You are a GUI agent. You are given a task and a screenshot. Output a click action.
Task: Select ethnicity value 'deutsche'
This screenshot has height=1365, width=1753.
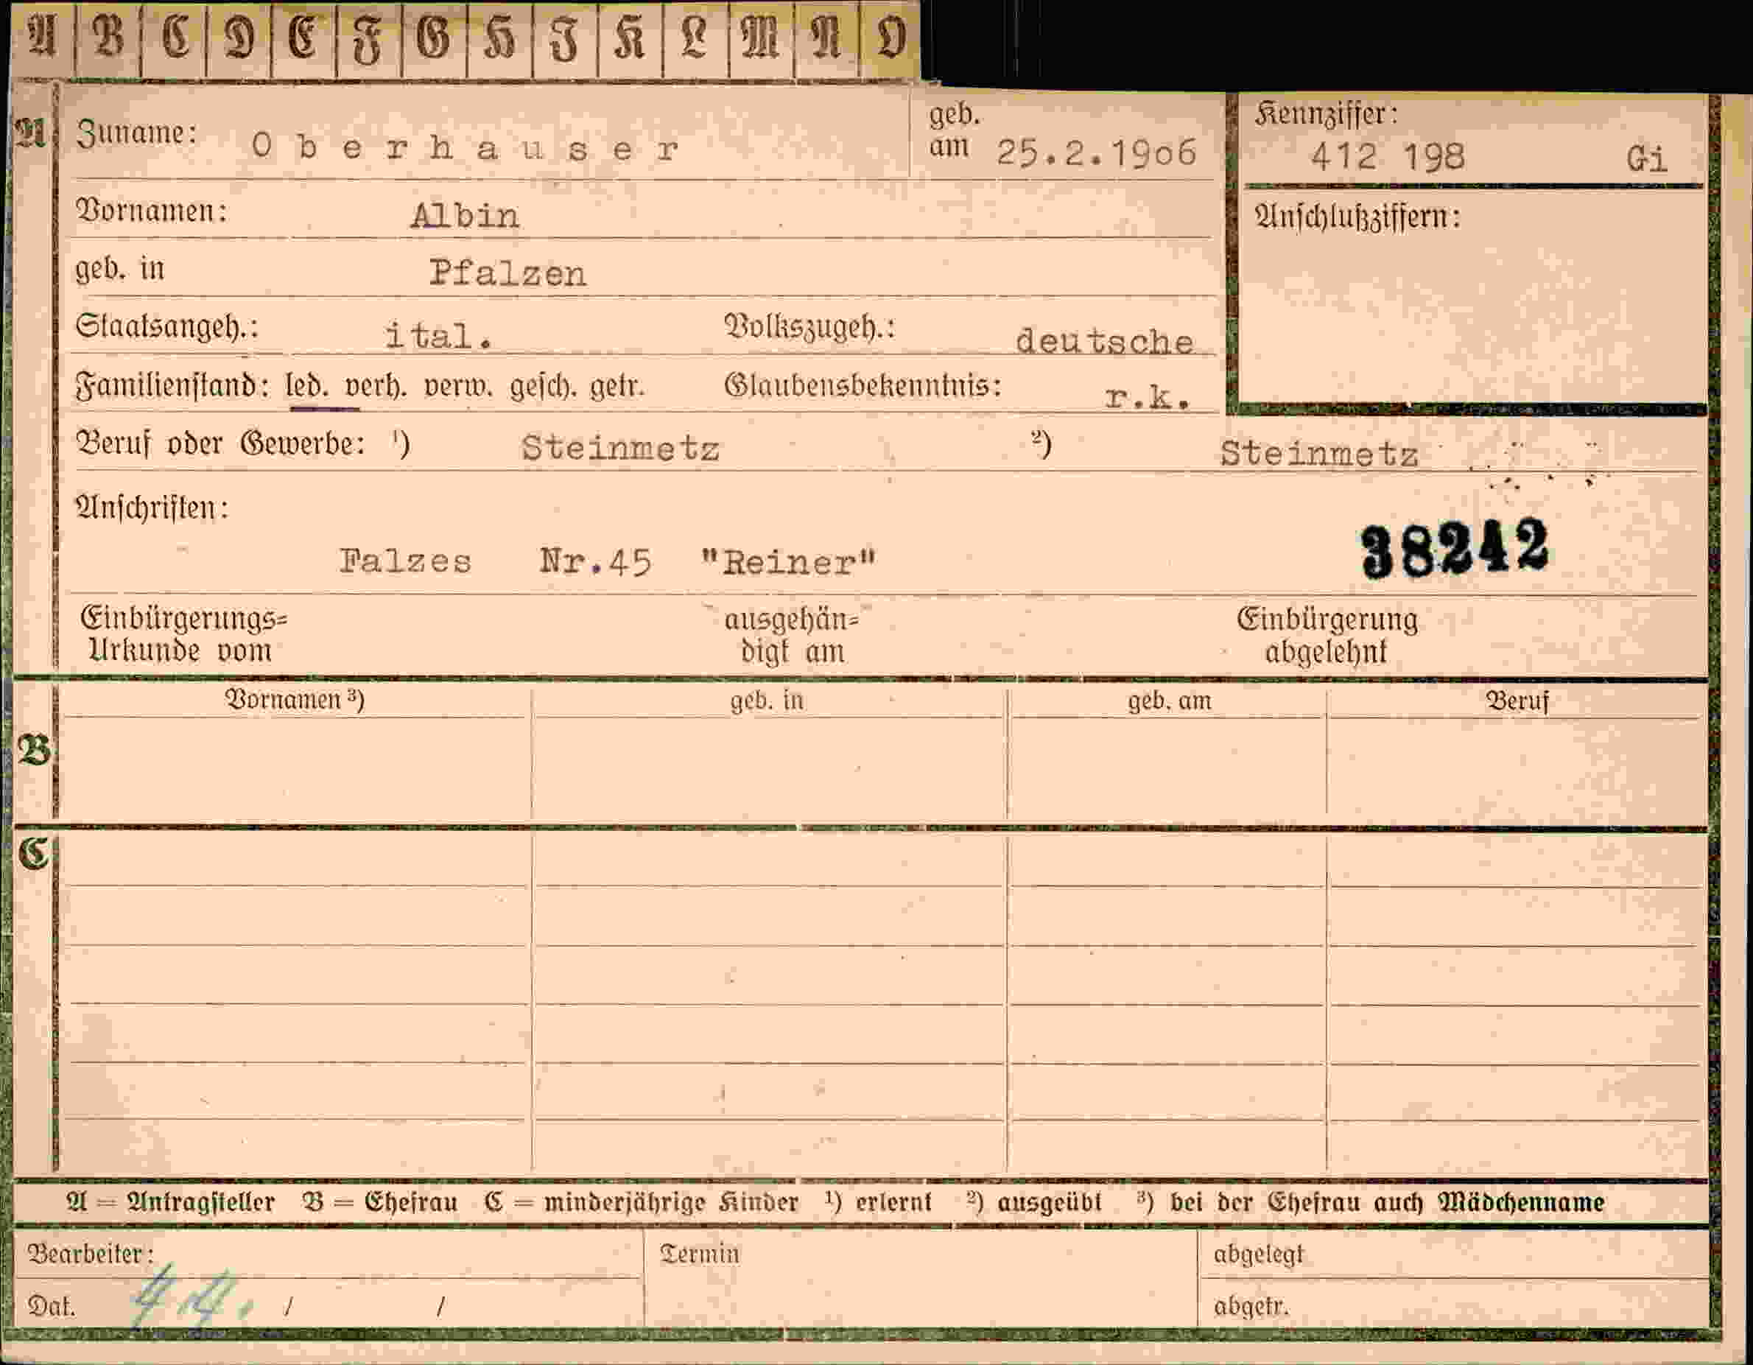tap(1104, 341)
